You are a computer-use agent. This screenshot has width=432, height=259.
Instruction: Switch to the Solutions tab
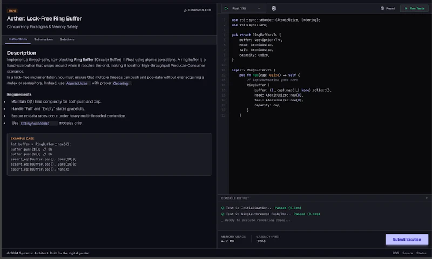[x=67, y=39]
